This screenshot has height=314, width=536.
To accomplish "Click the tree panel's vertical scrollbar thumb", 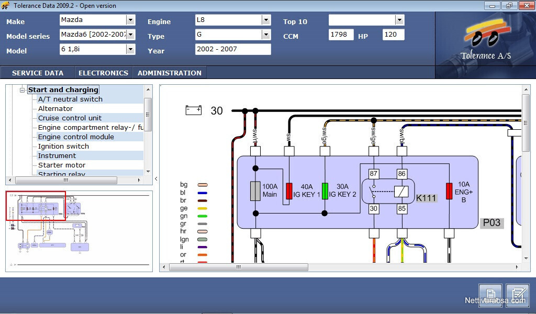I will [148, 115].
